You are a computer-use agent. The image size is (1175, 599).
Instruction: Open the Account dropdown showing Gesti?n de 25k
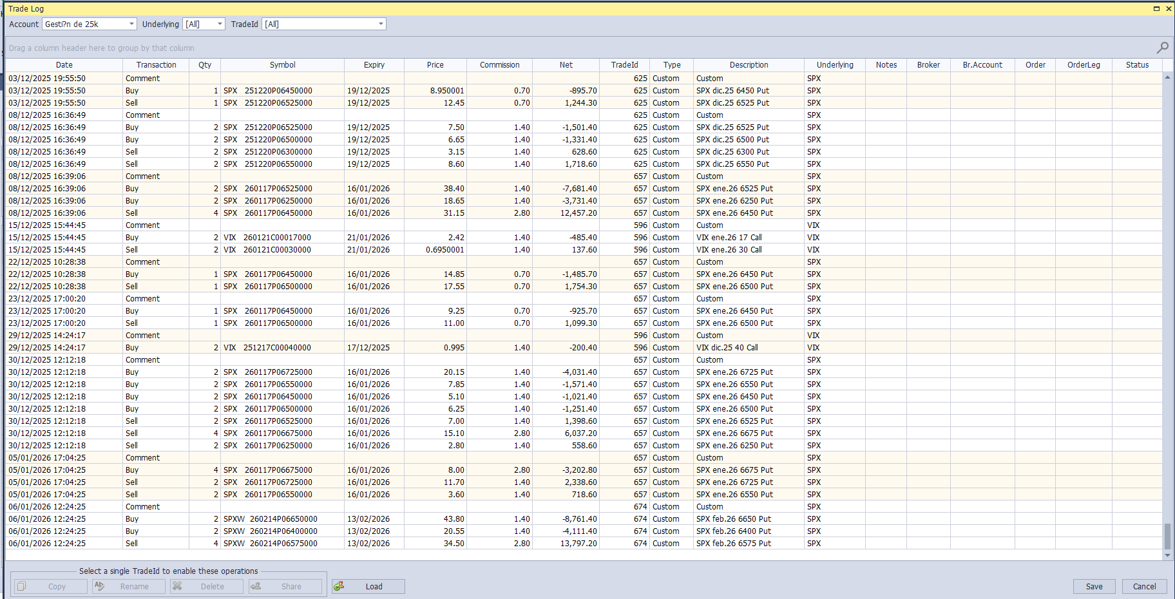[132, 24]
